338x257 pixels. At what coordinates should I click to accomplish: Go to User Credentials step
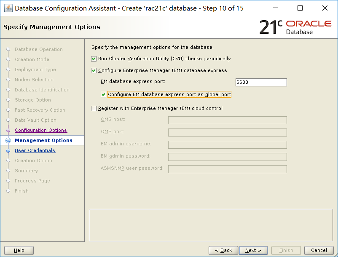tap(35, 150)
